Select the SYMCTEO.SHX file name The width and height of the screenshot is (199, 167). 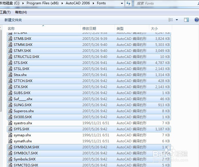[26, 165]
